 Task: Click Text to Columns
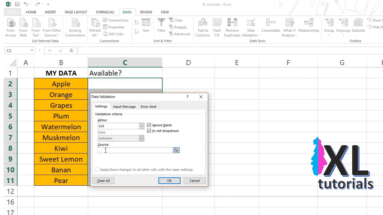click(203, 28)
